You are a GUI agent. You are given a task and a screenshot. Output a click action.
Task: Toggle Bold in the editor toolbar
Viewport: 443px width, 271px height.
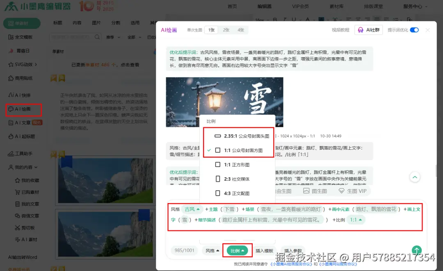tap(275, 20)
